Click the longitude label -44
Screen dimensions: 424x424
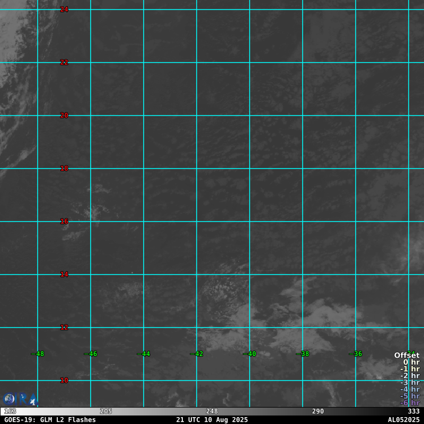click(x=143, y=354)
